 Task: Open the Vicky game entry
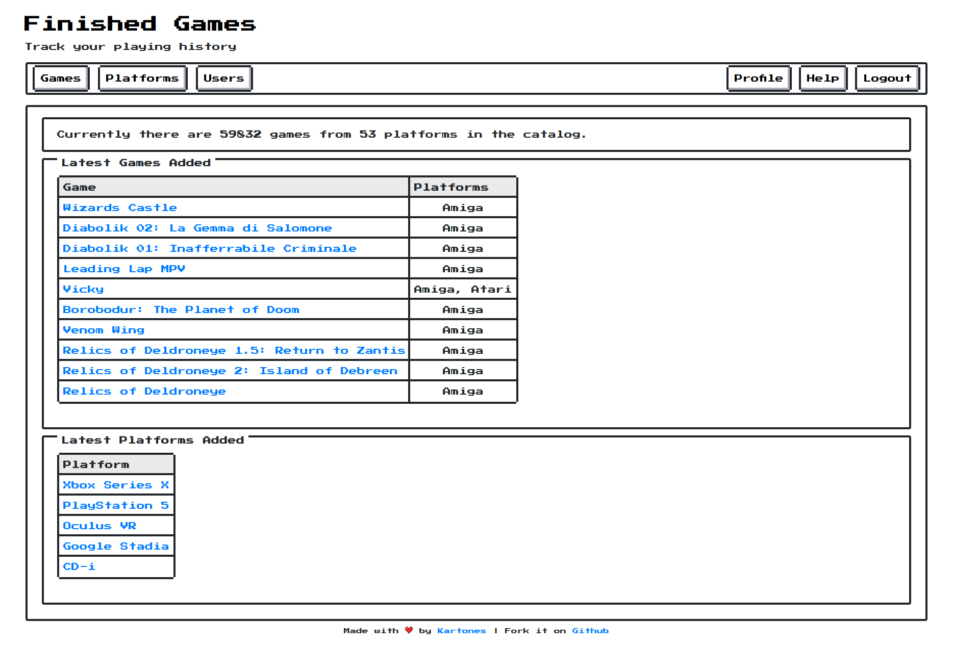[x=83, y=289]
